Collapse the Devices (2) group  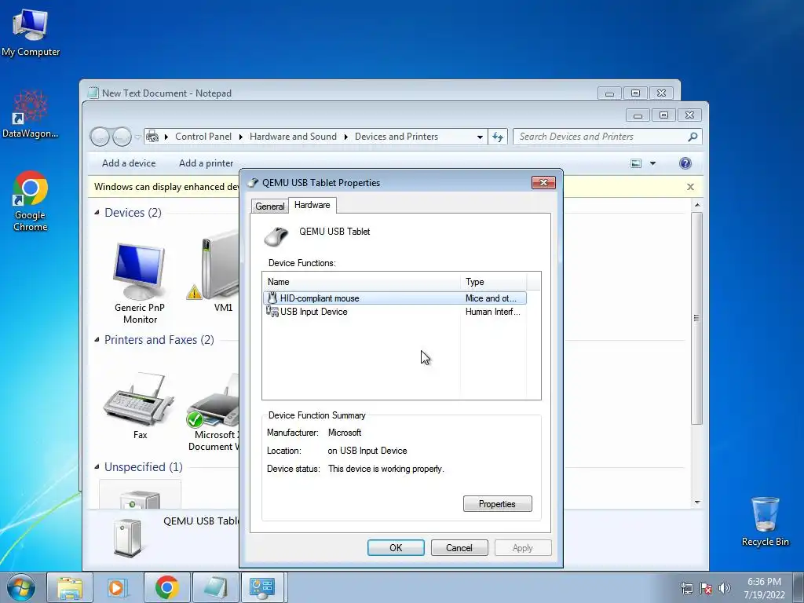click(x=97, y=212)
